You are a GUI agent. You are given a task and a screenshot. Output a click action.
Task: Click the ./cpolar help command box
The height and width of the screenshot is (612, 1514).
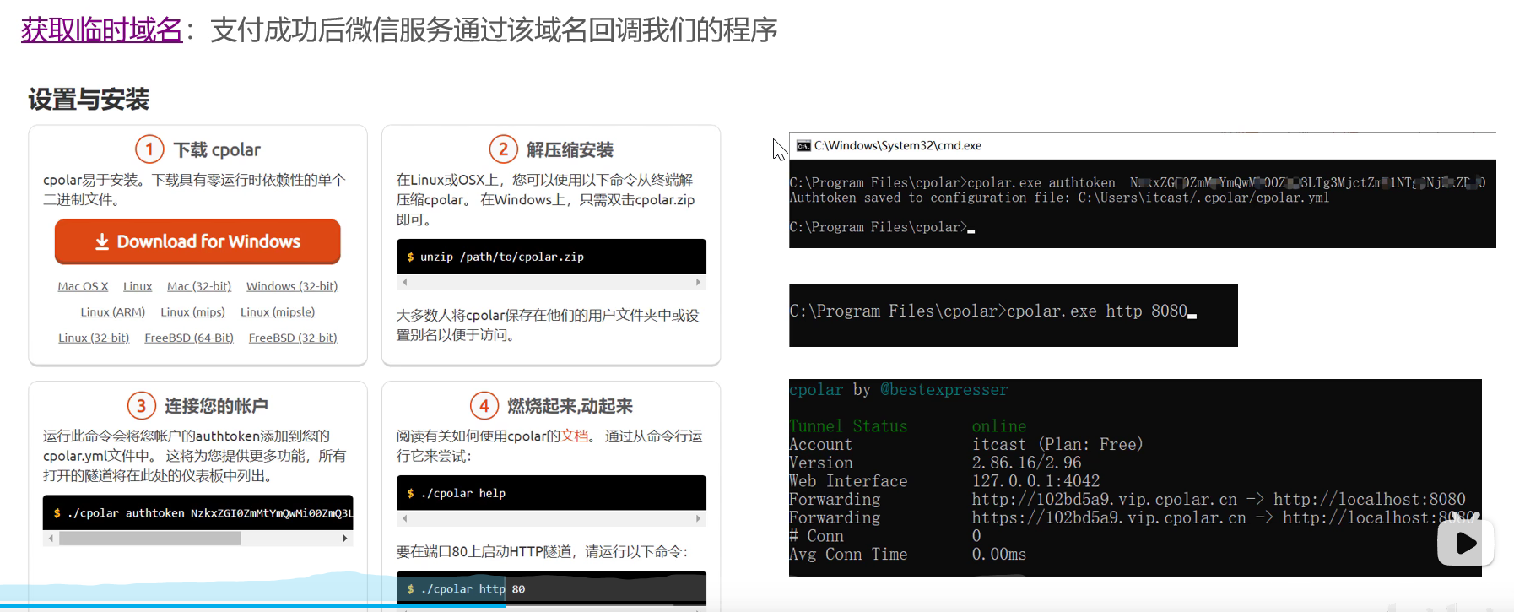(x=551, y=493)
